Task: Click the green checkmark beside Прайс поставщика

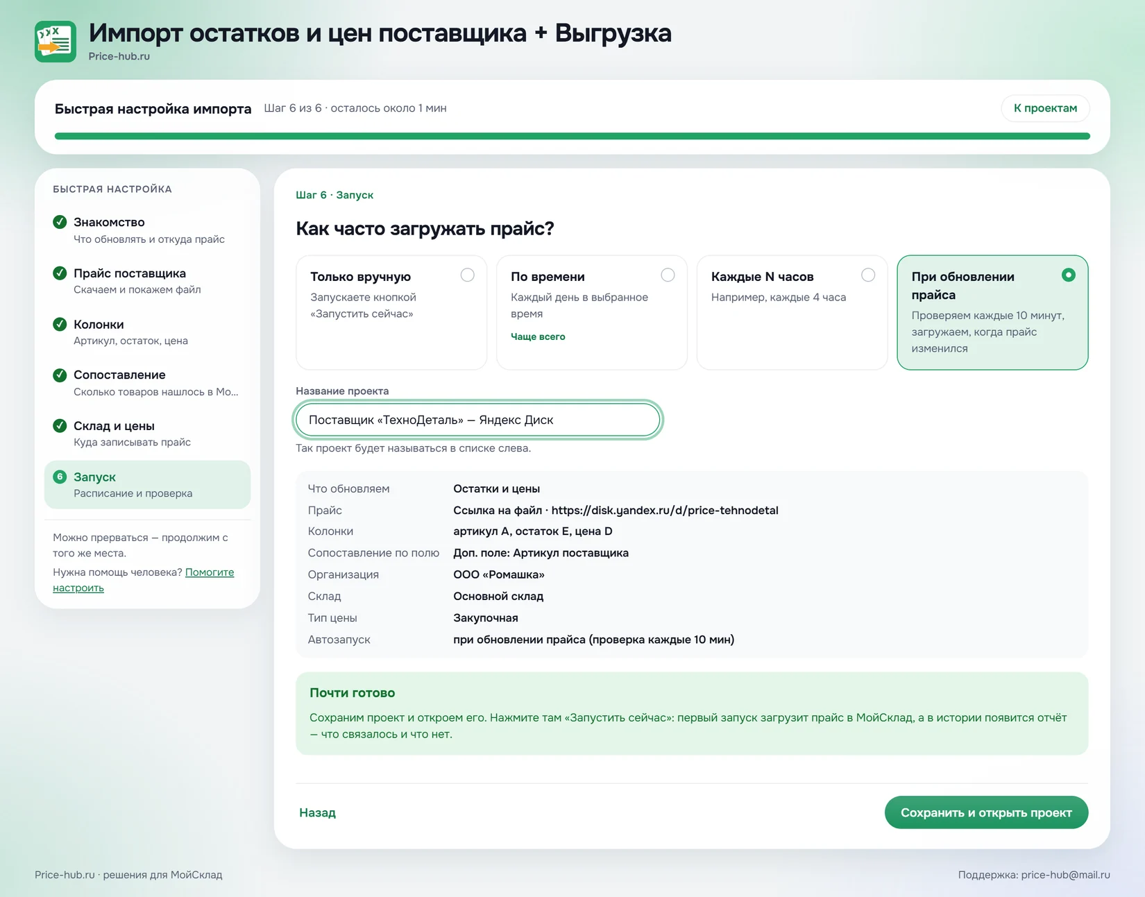Action: (x=60, y=273)
